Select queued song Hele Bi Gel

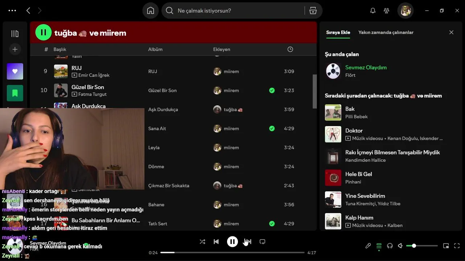(x=359, y=174)
